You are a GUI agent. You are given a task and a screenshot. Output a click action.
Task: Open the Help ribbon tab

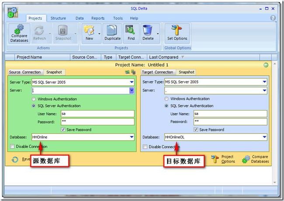[134, 18]
